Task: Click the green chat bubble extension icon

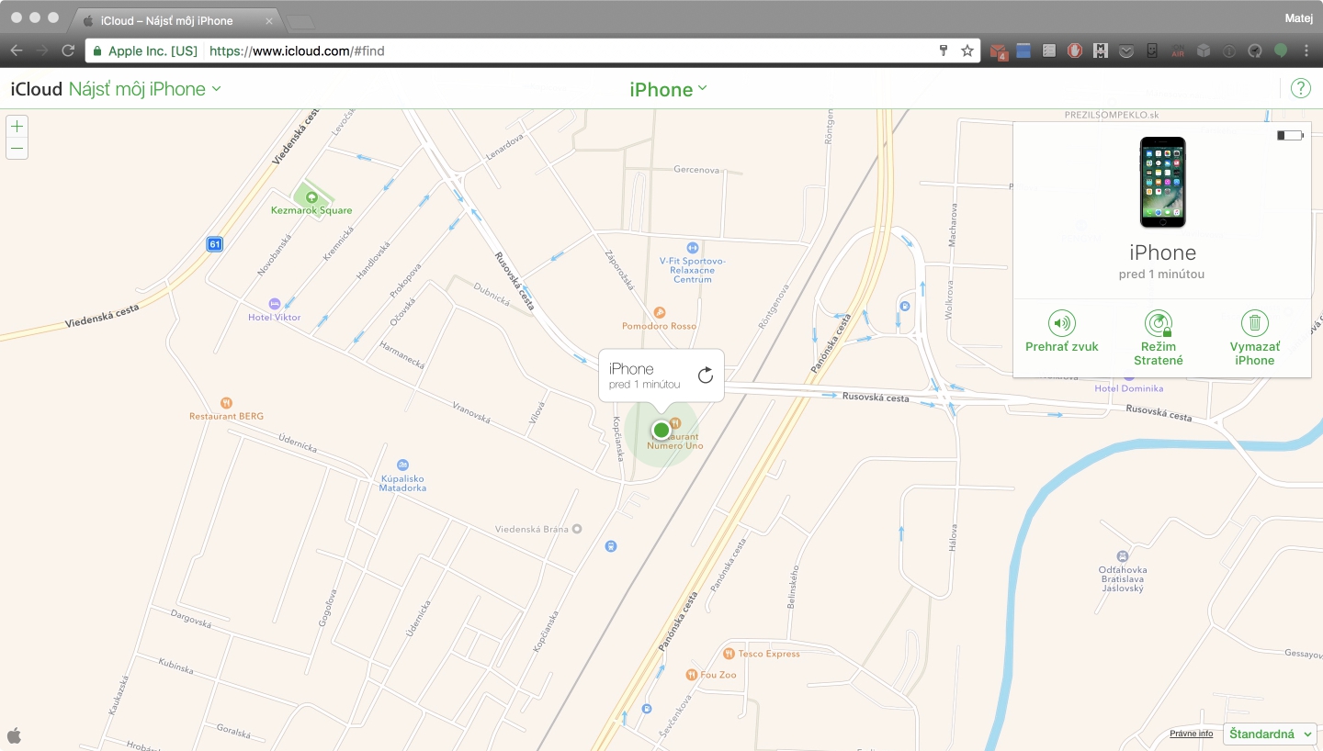Action: coord(1281,50)
